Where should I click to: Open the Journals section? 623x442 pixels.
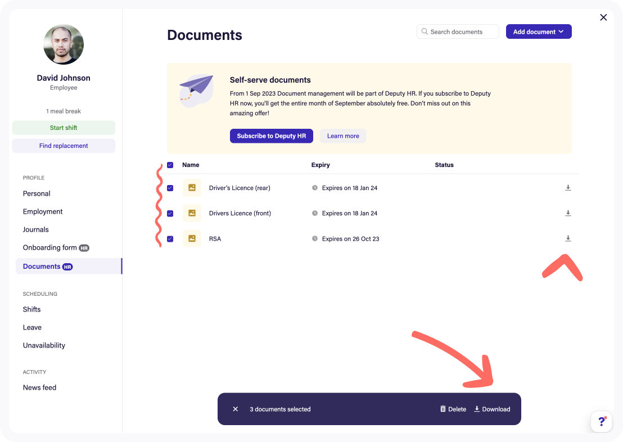pos(35,229)
